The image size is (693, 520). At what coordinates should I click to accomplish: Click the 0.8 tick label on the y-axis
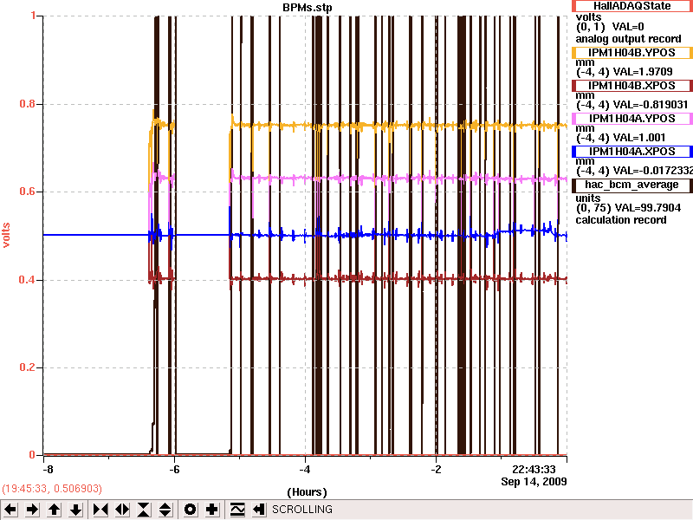tap(28, 104)
